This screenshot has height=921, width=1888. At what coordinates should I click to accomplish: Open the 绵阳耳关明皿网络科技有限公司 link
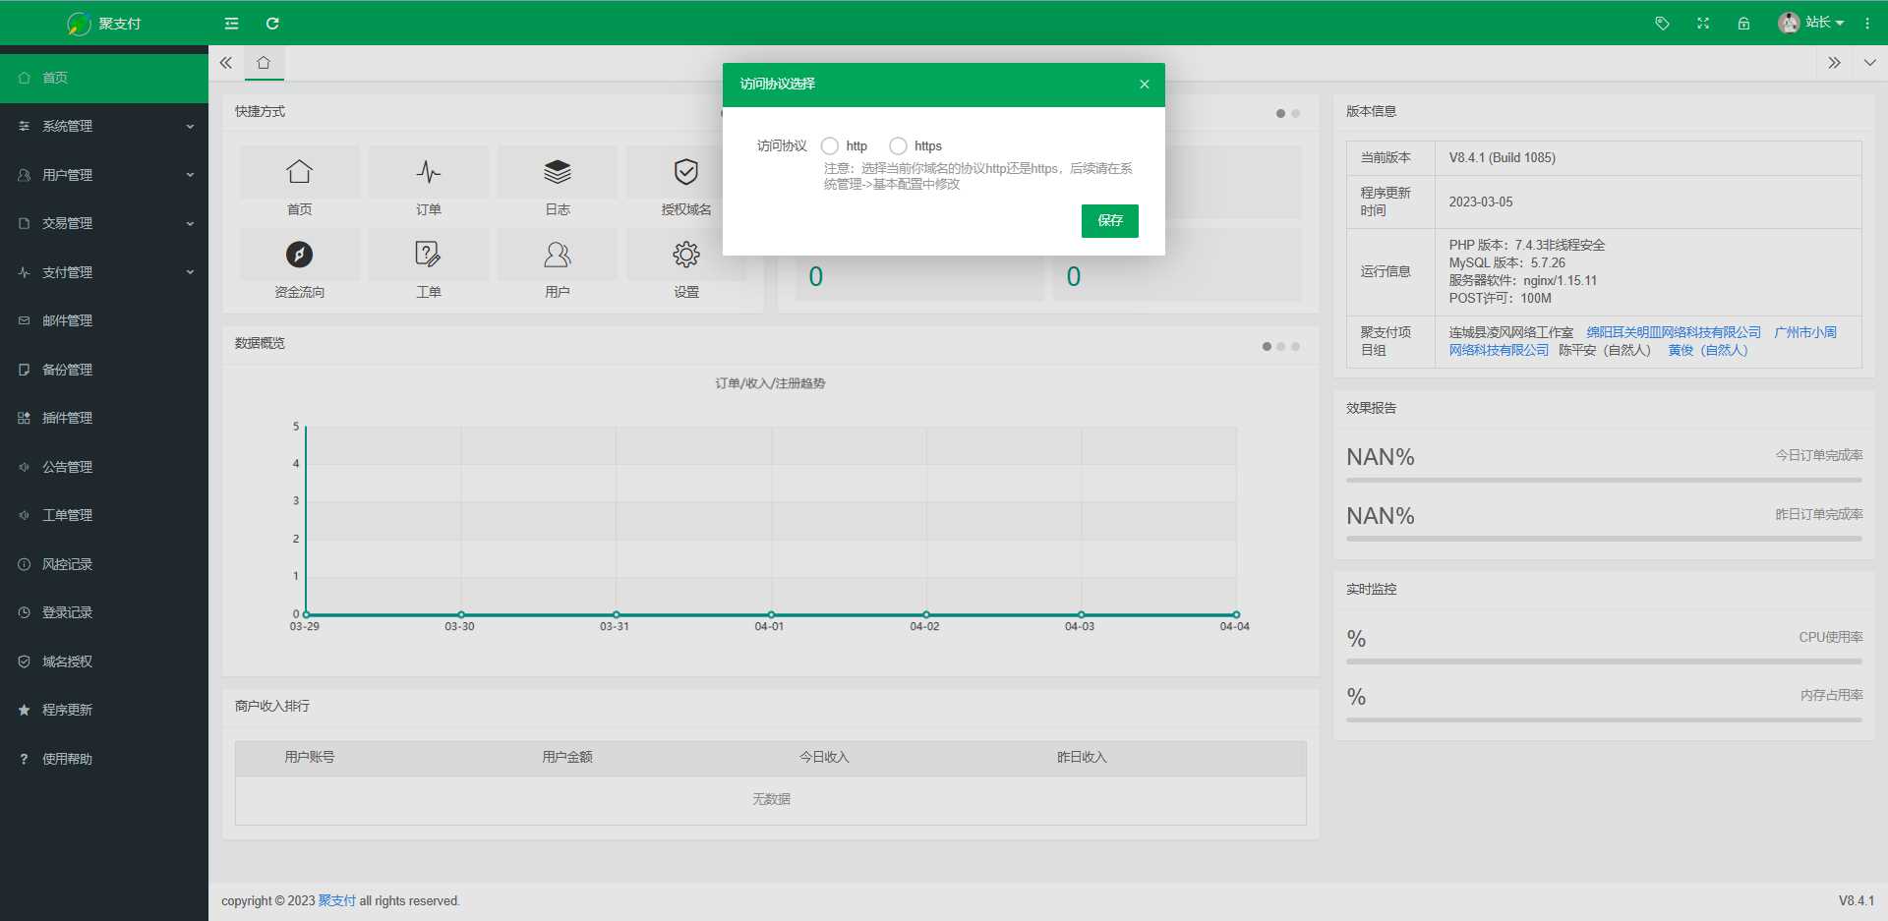1672,331
